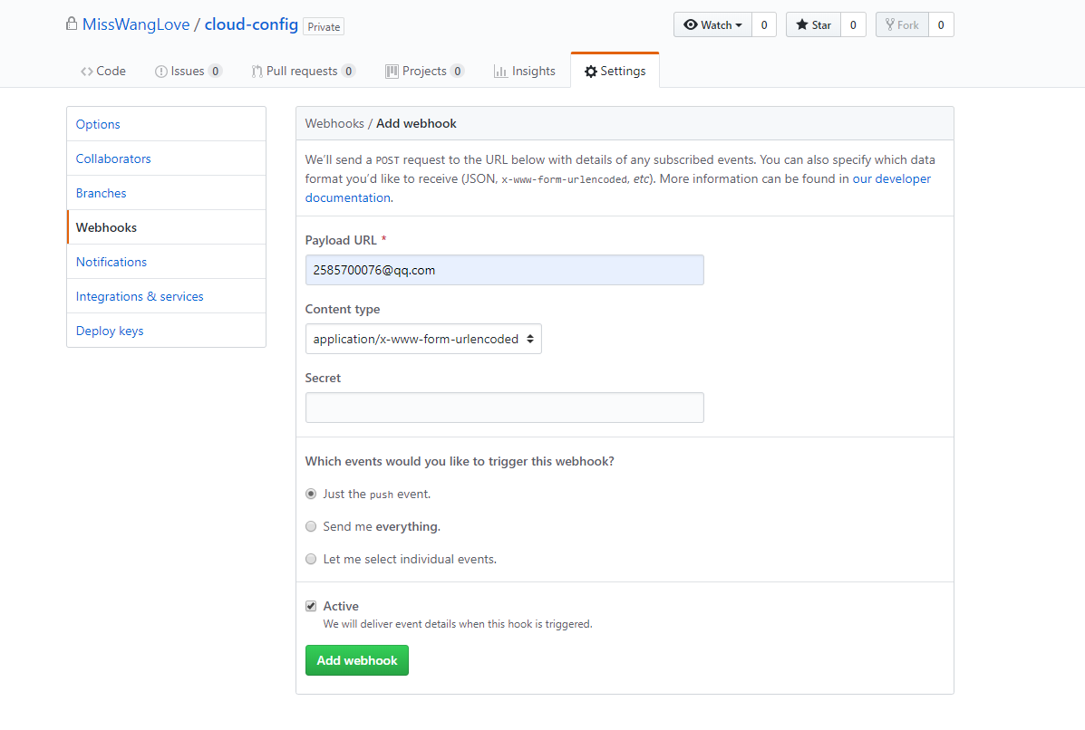Screen dimensions: 1085x730
Task: Open the cloud-config repository link
Action: tap(251, 24)
